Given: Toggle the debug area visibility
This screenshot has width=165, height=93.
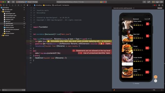Looking at the screenshot, I should coord(157,2).
